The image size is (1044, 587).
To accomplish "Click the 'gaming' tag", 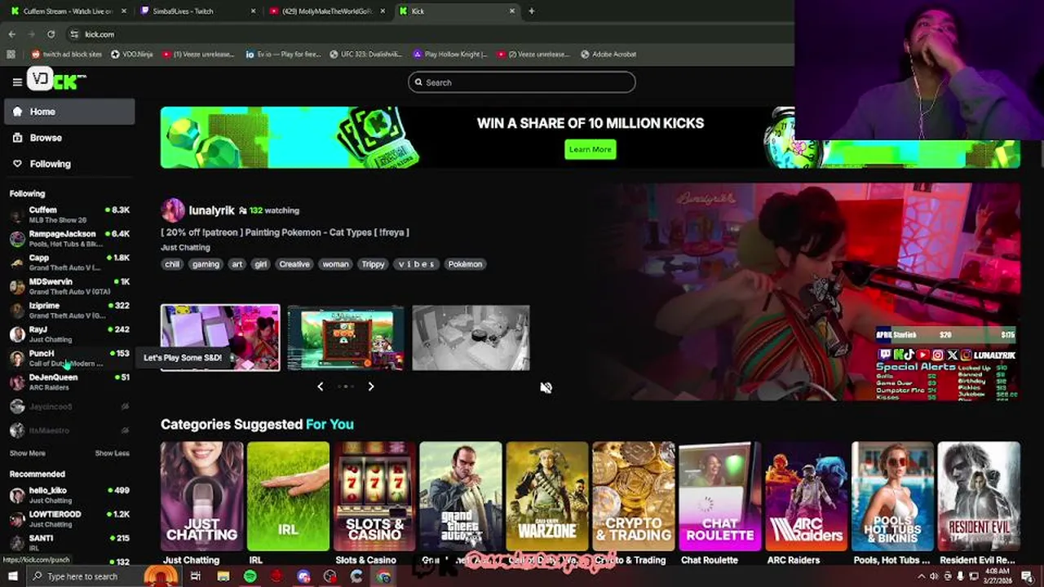I will click(206, 264).
